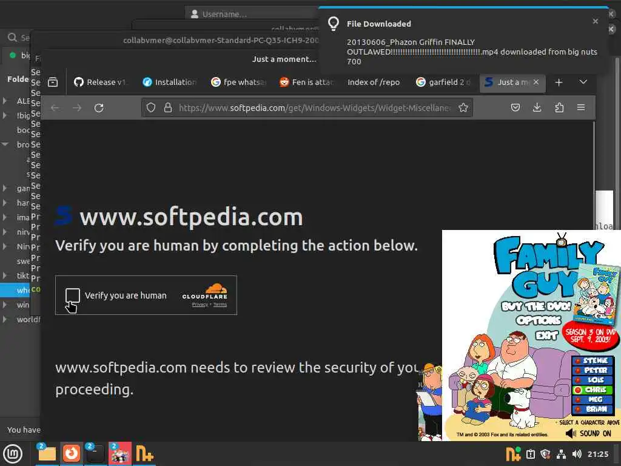The width and height of the screenshot is (621, 466).
Task: List all tabs with the chevron dropdown
Action: (x=583, y=82)
